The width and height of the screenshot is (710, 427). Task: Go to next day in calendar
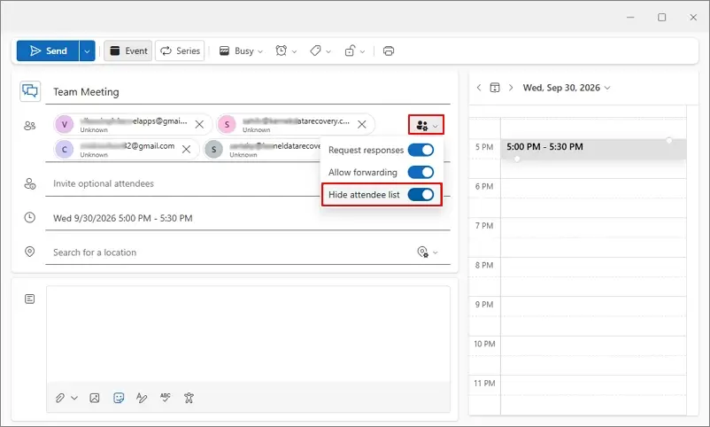point(511,88)
